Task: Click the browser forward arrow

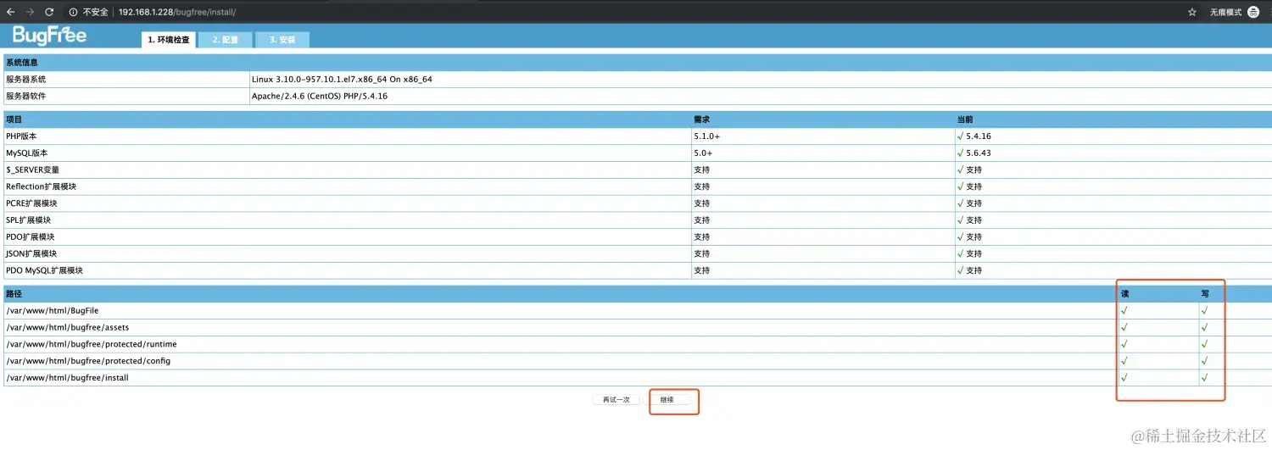Action: [x=30, y=12]
